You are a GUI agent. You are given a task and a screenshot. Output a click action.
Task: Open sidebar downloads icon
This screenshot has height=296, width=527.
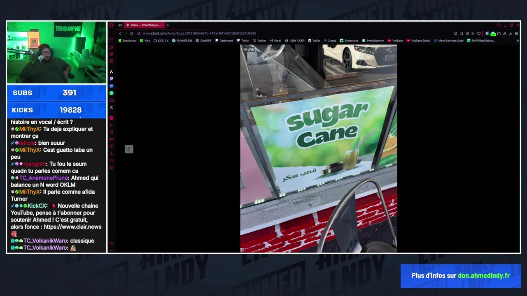[111, 153]
